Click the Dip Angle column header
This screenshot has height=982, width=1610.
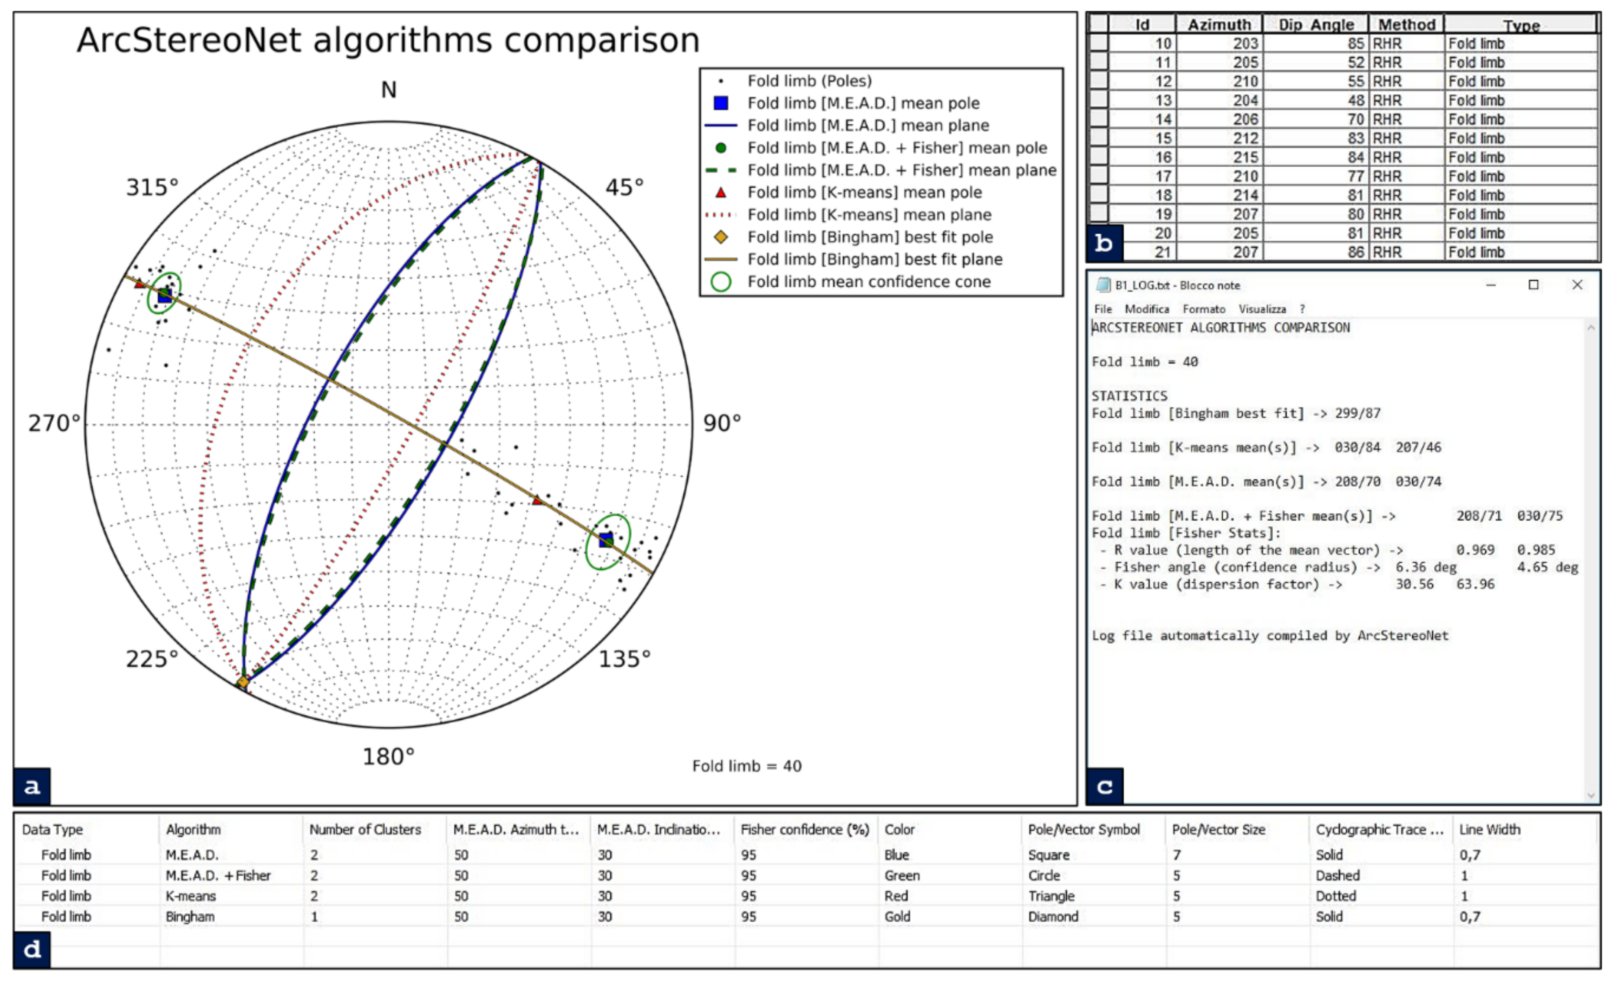point(1315,24)
